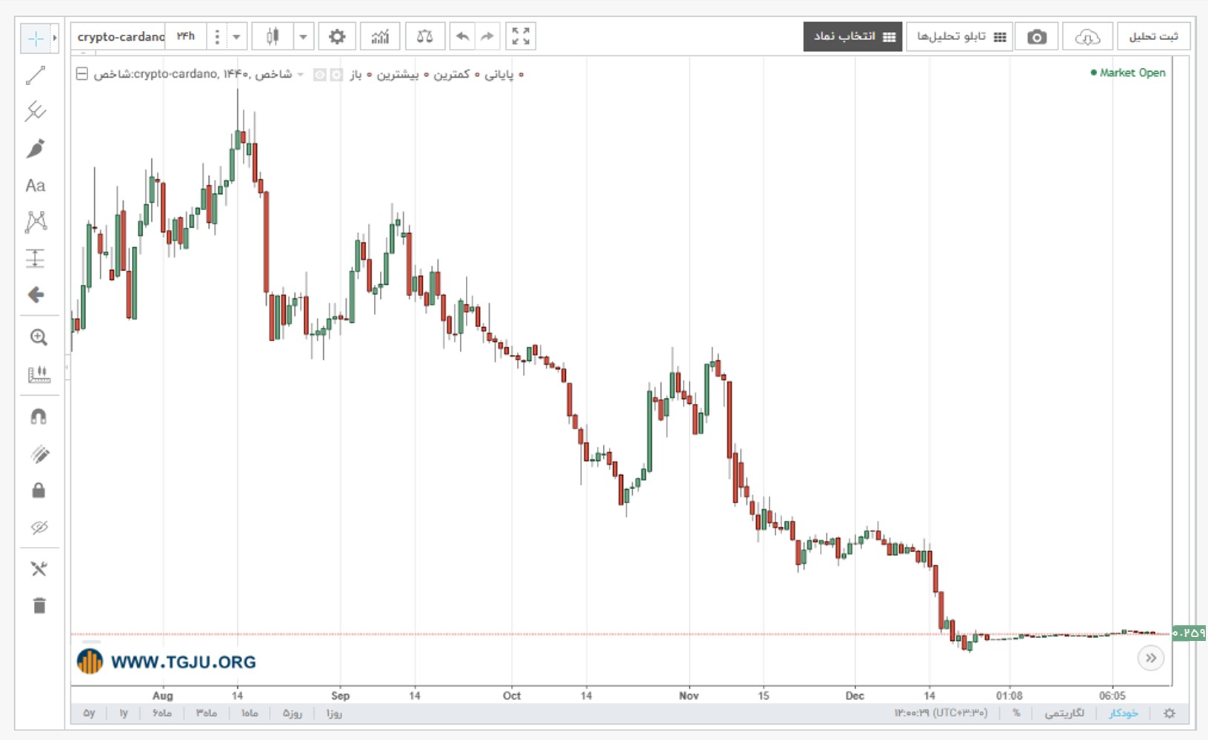Expand the interval dropdown arrow

(236, 36)
